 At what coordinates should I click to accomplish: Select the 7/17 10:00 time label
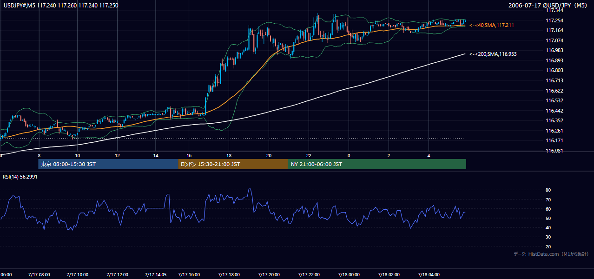[x=78, y=274]
